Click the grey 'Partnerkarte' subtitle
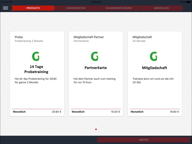 [x=81, y=41]
